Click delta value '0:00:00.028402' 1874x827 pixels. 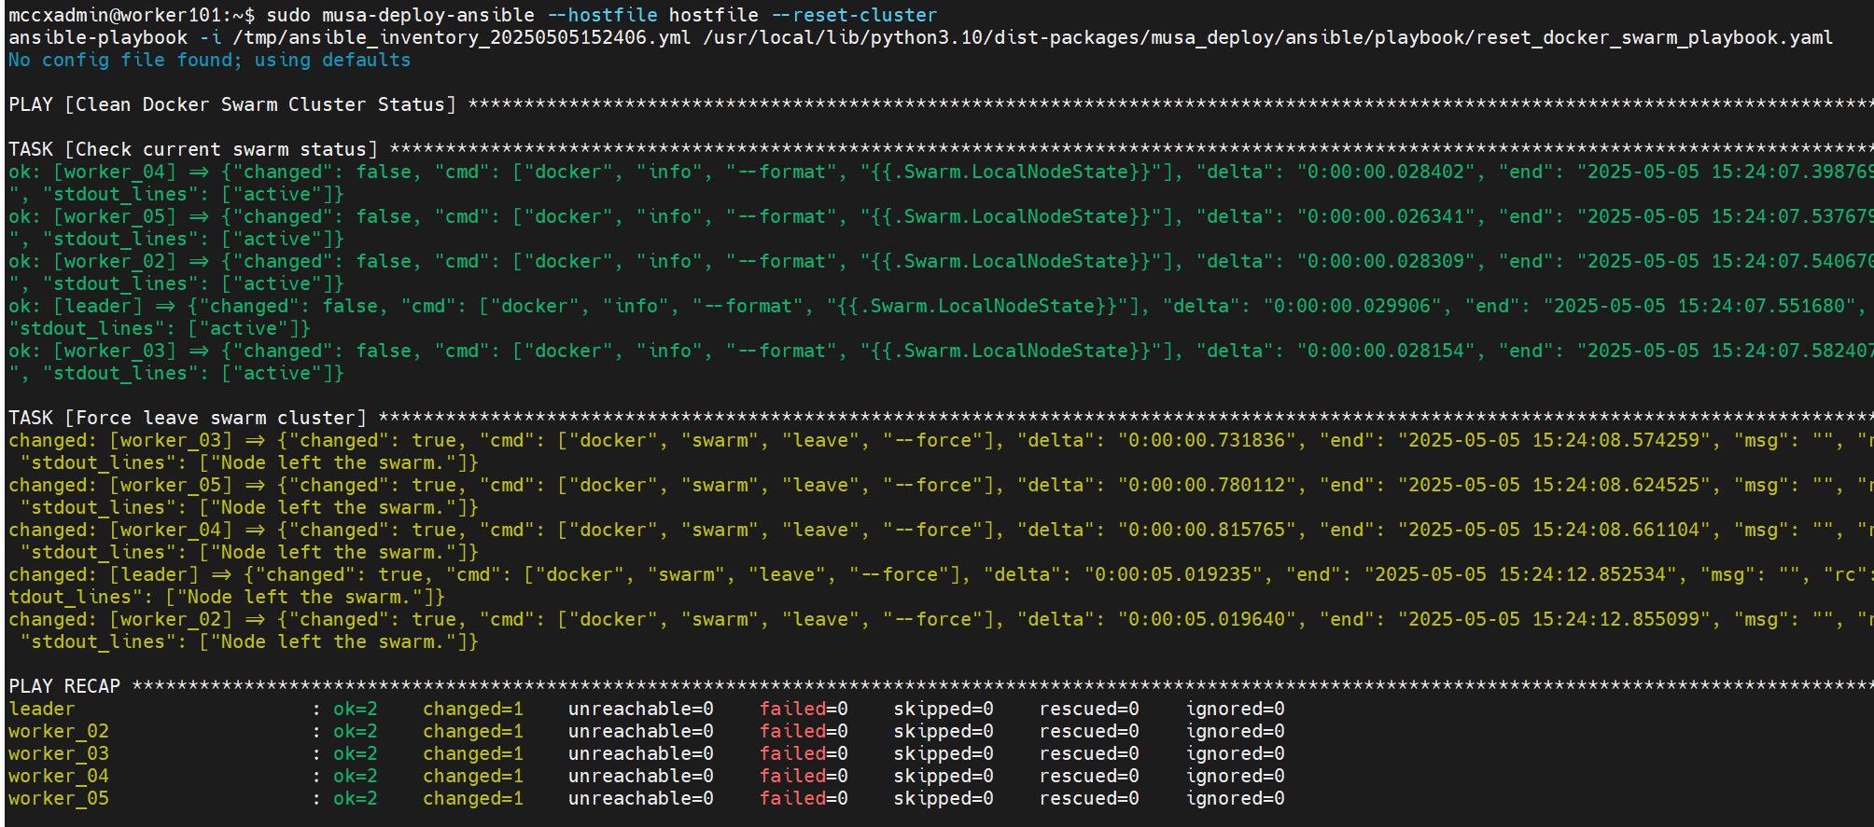coord(1386,172)
